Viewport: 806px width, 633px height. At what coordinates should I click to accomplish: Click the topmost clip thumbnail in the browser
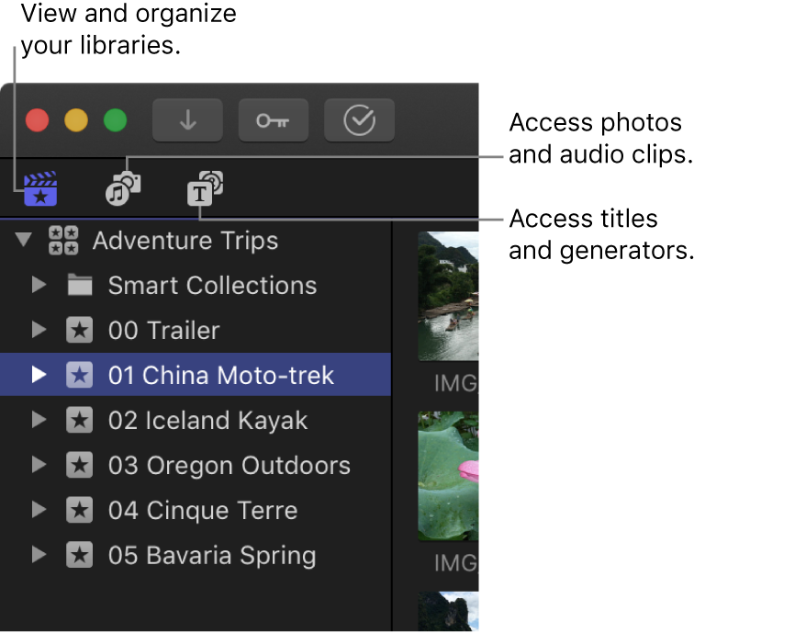[x=449, y=296]
